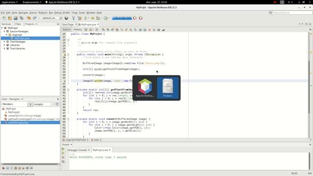
Task: Expand the Test Libraries node
Action: [x=4, y=48]
